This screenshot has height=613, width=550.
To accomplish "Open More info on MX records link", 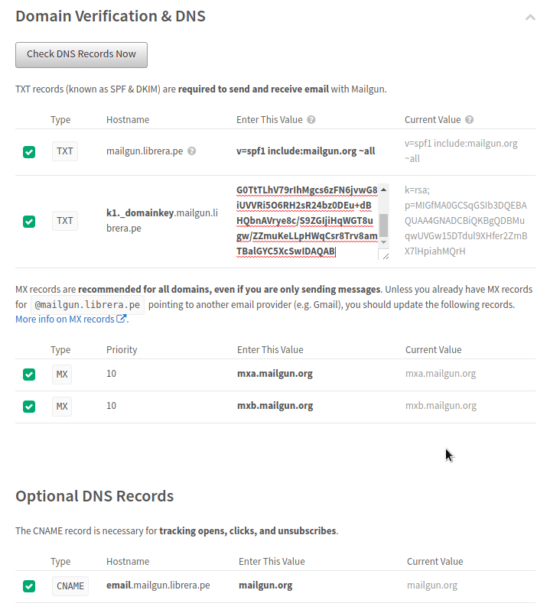I will click(x=65, y=319).
